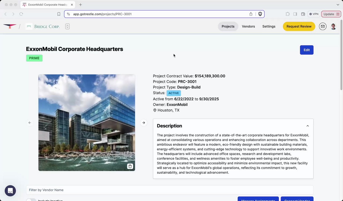Click the Design-Build project type

pos(189,87)
